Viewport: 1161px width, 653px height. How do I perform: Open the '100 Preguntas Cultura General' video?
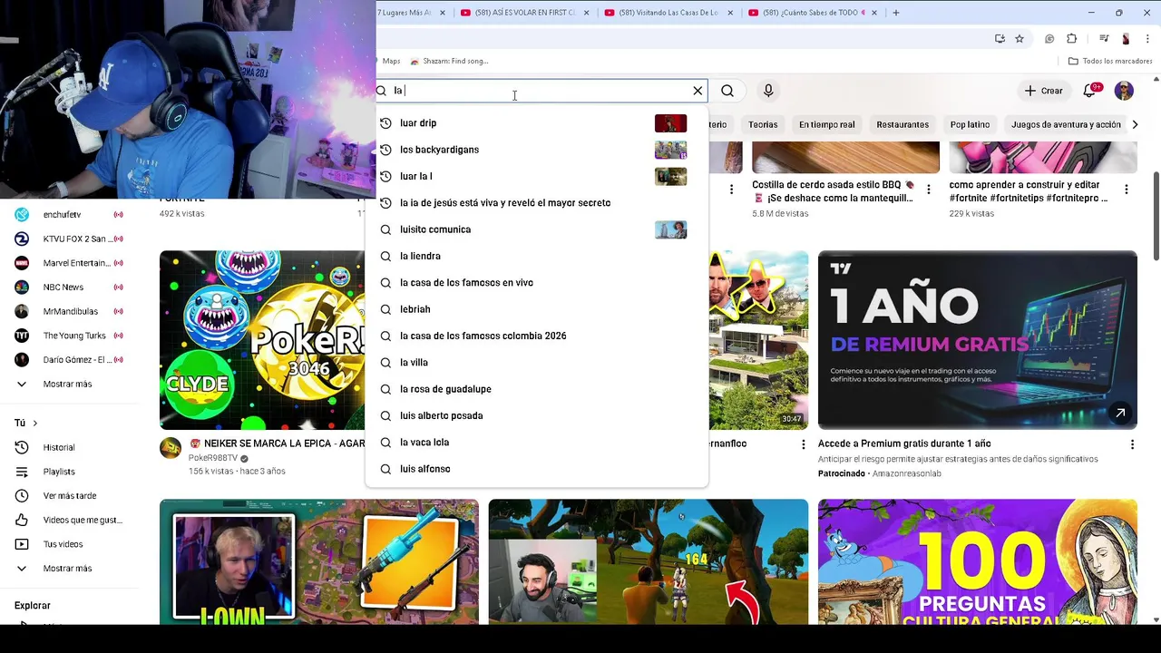[x=977, y=561]
